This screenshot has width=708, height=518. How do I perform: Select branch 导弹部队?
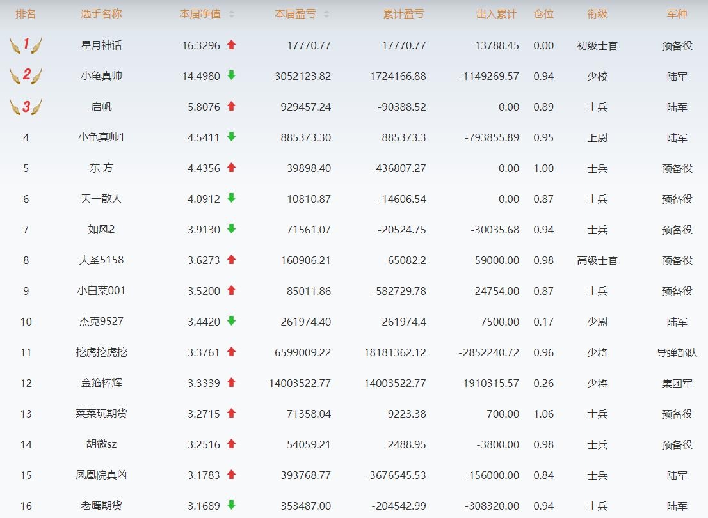677,352
